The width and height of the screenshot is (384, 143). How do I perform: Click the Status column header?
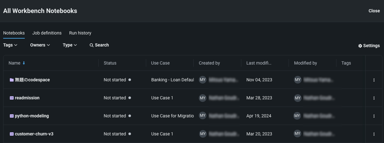(x=110, y=63)
